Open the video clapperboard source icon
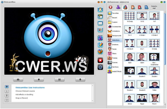Screen dimensions: 167x109 (x=100, y=16)
